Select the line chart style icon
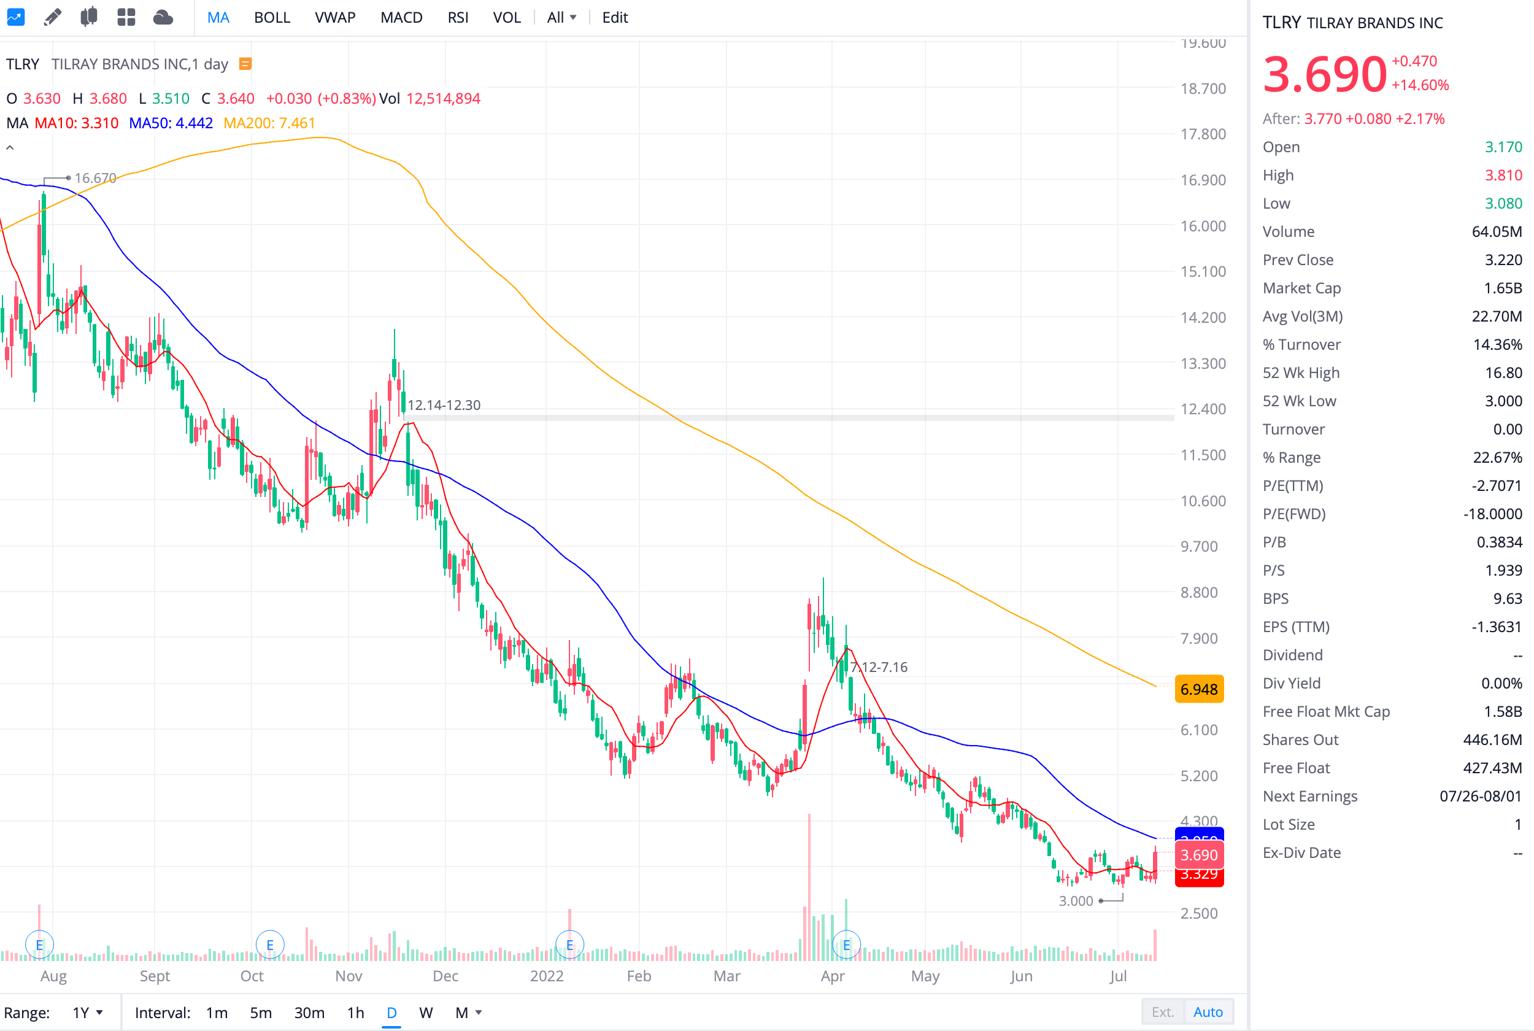This screenshot has width=1534, height=1031. pos(16,17)
